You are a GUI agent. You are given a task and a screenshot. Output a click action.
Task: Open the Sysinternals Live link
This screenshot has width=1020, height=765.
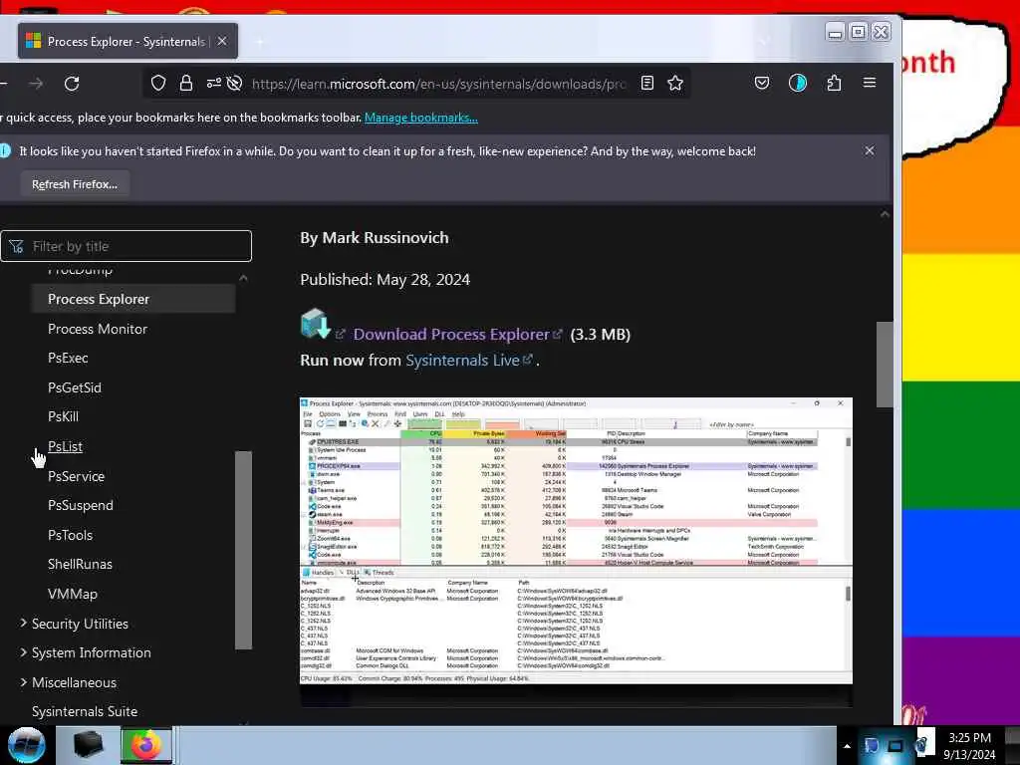[x=462, y=361]
